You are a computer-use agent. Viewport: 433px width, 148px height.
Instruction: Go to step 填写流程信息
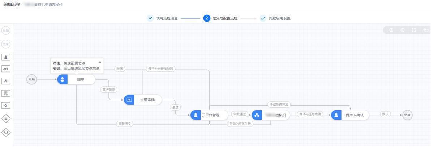[x=162, y=18]
